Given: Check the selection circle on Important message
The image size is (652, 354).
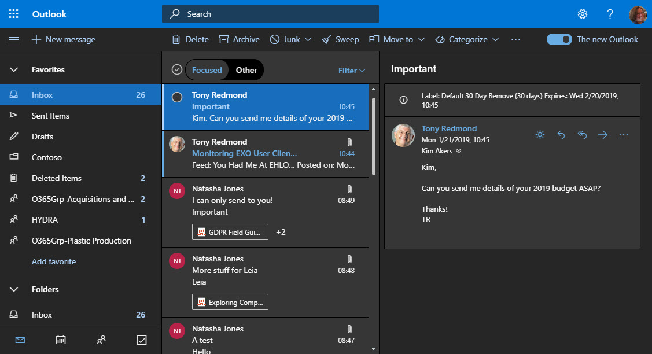Looking at the screenshot, I should pyautogui.click(x=176, y=97).
